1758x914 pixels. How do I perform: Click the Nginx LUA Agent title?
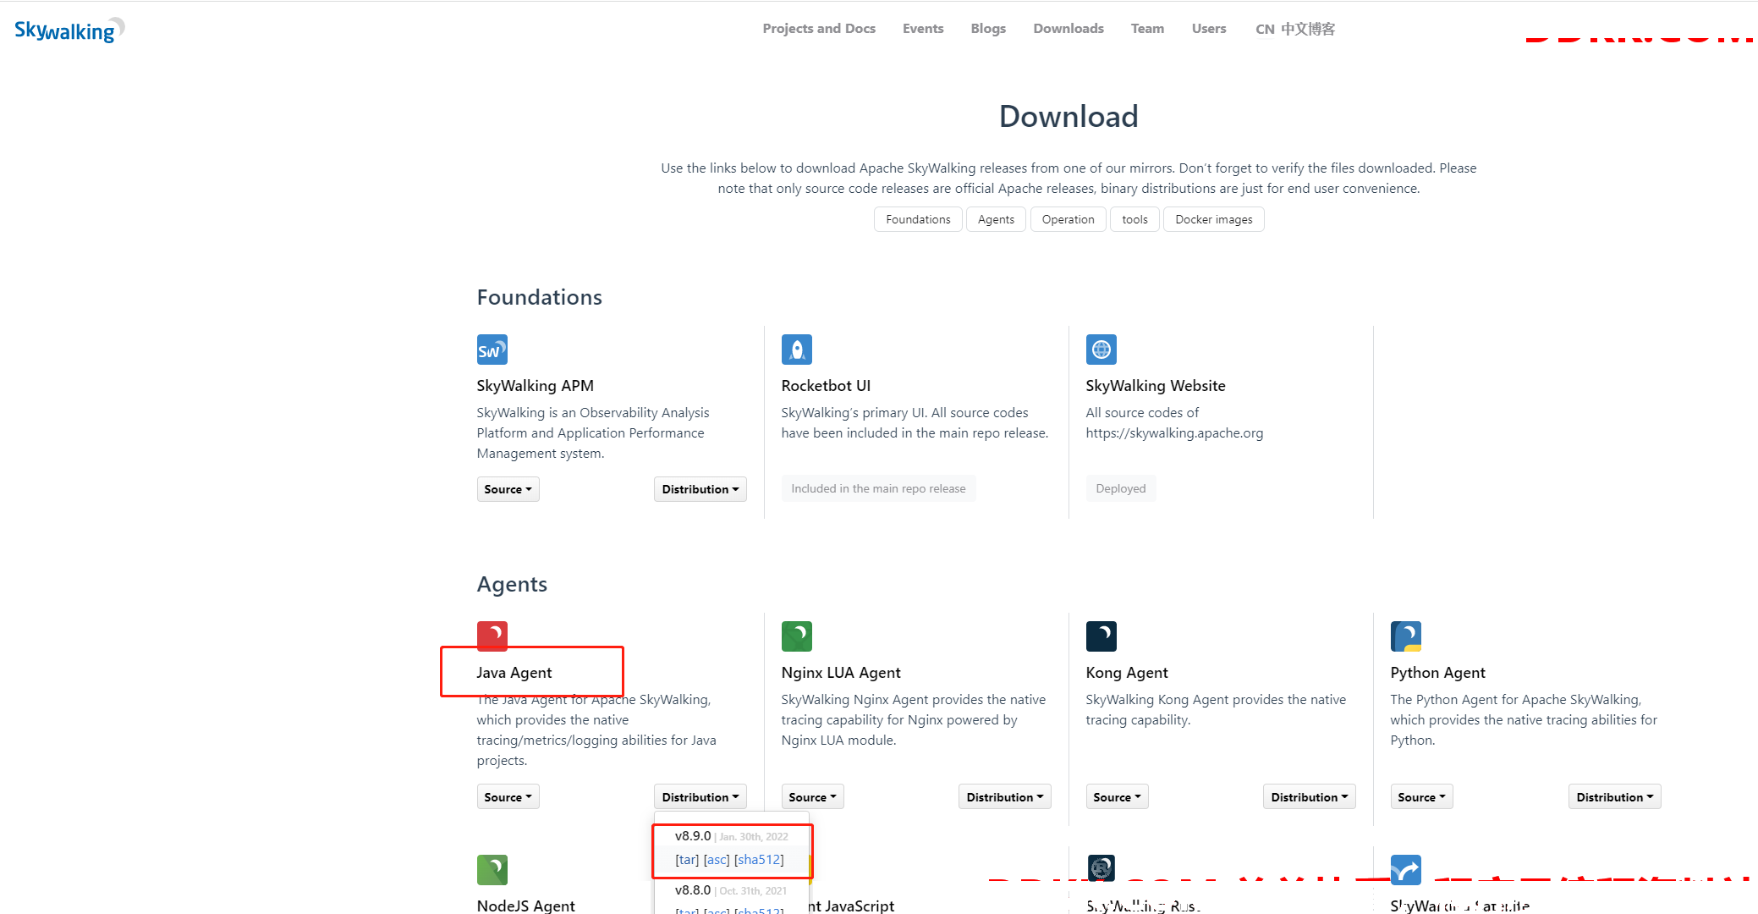(x=841, y=673)
